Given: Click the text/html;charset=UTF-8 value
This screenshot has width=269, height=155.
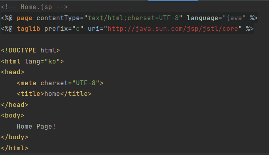Looking at the screenshot, I should (133, 18).
